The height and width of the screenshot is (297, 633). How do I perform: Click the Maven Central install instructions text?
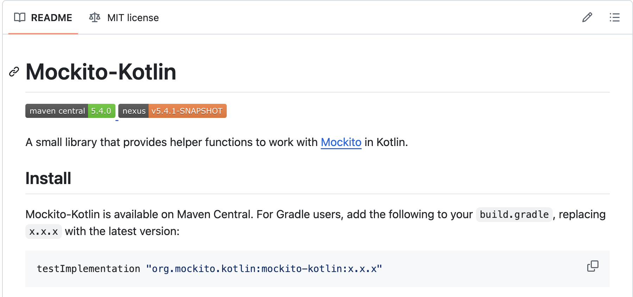246,214
